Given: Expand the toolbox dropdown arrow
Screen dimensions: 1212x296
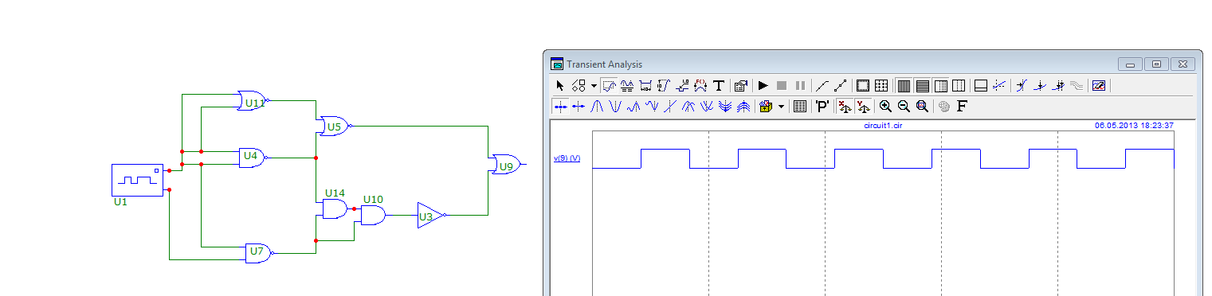Looking at the screenshot, I should (781, 106).
